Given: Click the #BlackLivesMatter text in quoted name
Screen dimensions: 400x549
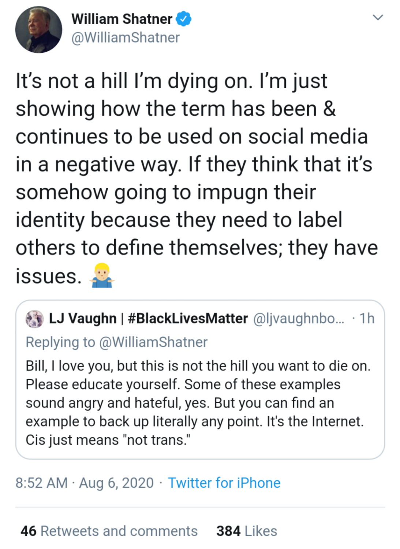Looking at the screenshot, I should pyautogui.click(x=188, y=319).
